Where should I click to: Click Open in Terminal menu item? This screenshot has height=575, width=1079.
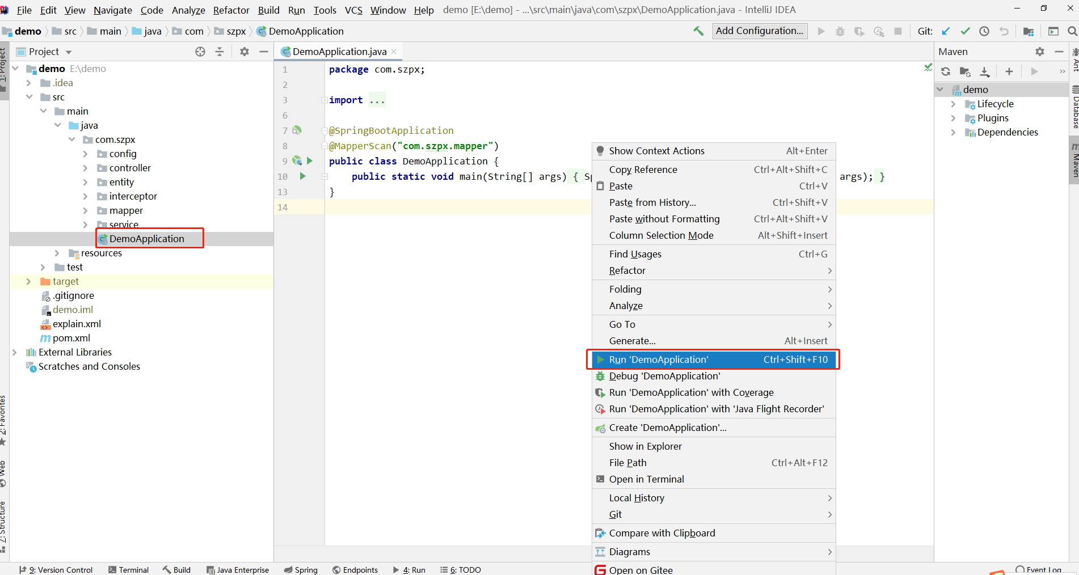pyautogui.click(x=714, y=479)
